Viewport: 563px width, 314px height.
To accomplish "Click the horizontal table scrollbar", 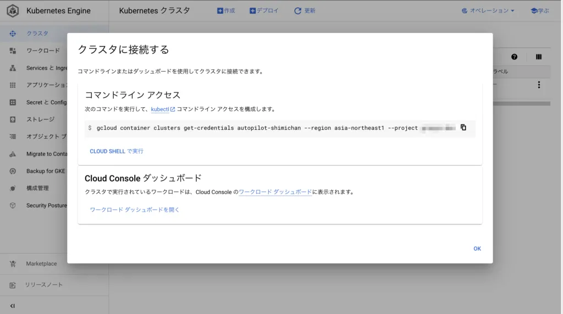I will point(521,103).
